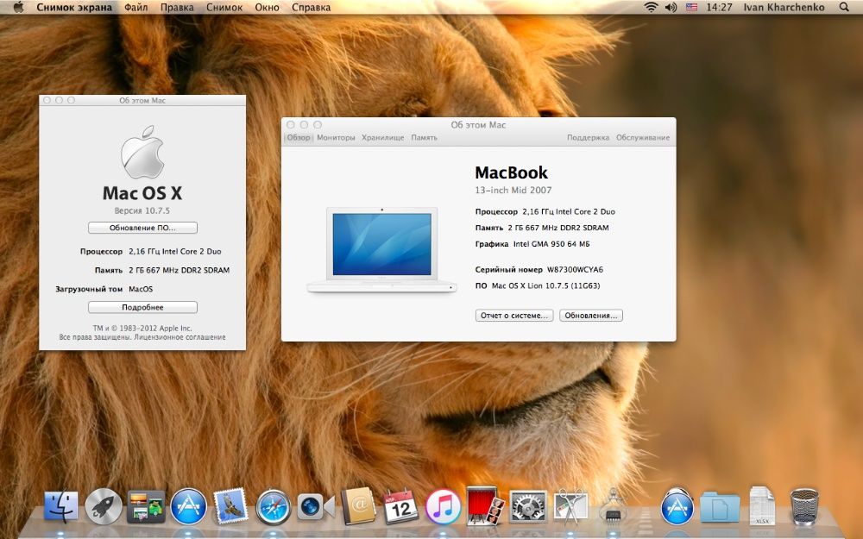The height and width of the screenshot is (539, 863).
Task: Open iCal calendar icon showing 12
Action: coord(400,506)
